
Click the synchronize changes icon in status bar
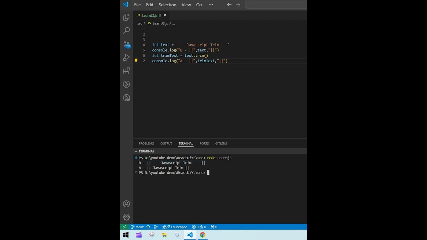tap(148, 227)
